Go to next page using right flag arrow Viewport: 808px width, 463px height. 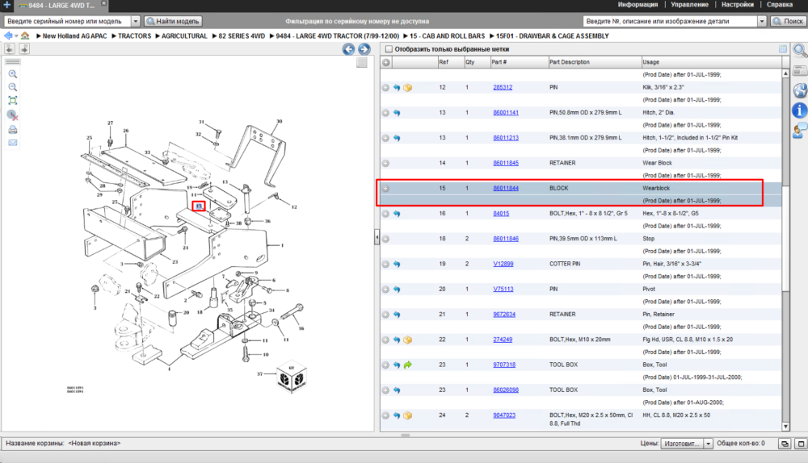24,48
